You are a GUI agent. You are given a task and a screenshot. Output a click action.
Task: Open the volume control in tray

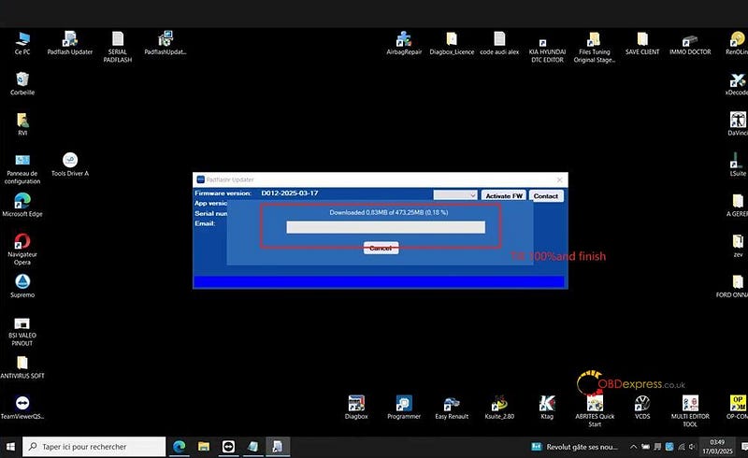(692, 447)
